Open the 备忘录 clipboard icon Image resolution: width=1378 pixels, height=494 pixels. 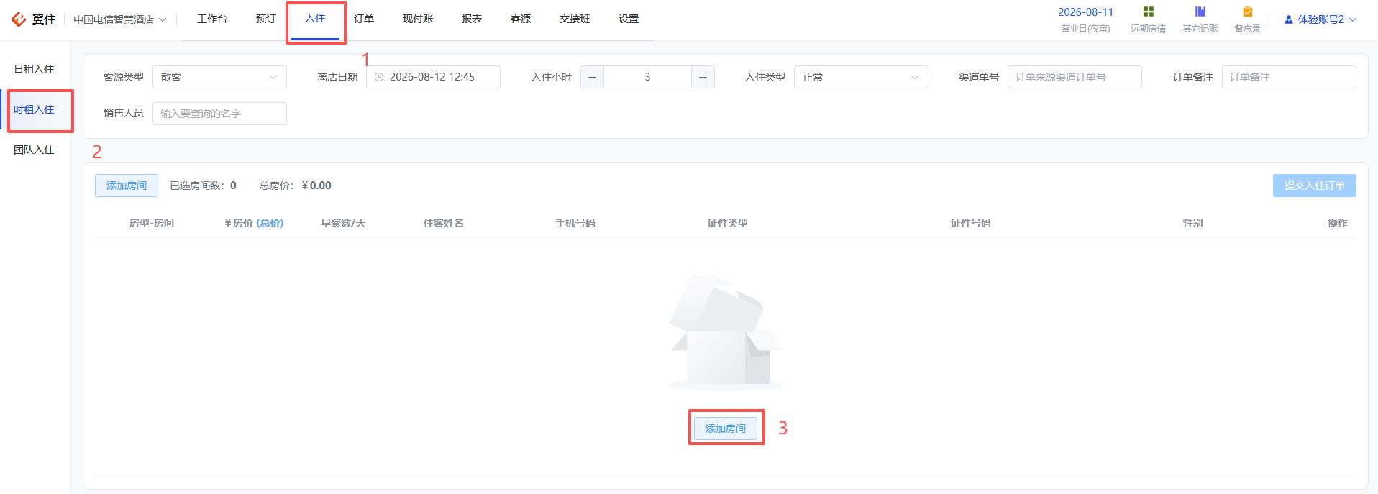pyautogui.click(x=1248, y=12)
